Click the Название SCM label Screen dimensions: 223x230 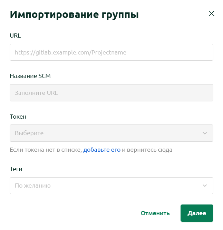click(30, 76)
